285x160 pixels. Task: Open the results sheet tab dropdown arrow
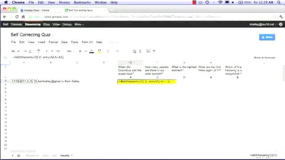coord(72,156)
